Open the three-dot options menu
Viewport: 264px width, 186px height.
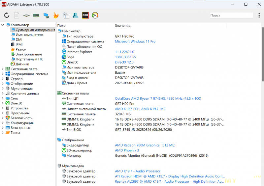[x=259, y=15]
